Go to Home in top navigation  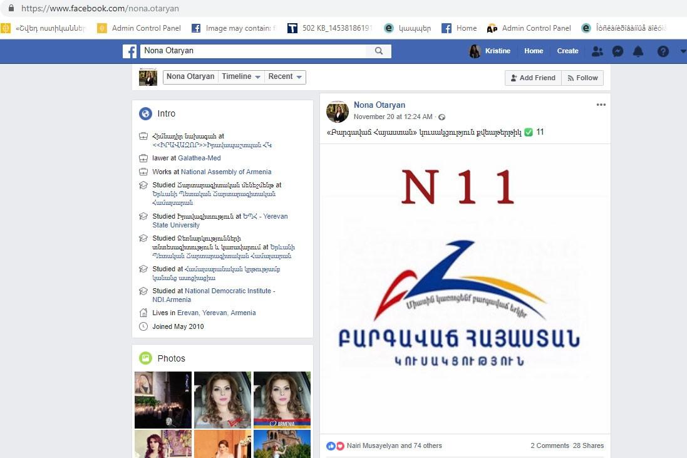(534, 51)
